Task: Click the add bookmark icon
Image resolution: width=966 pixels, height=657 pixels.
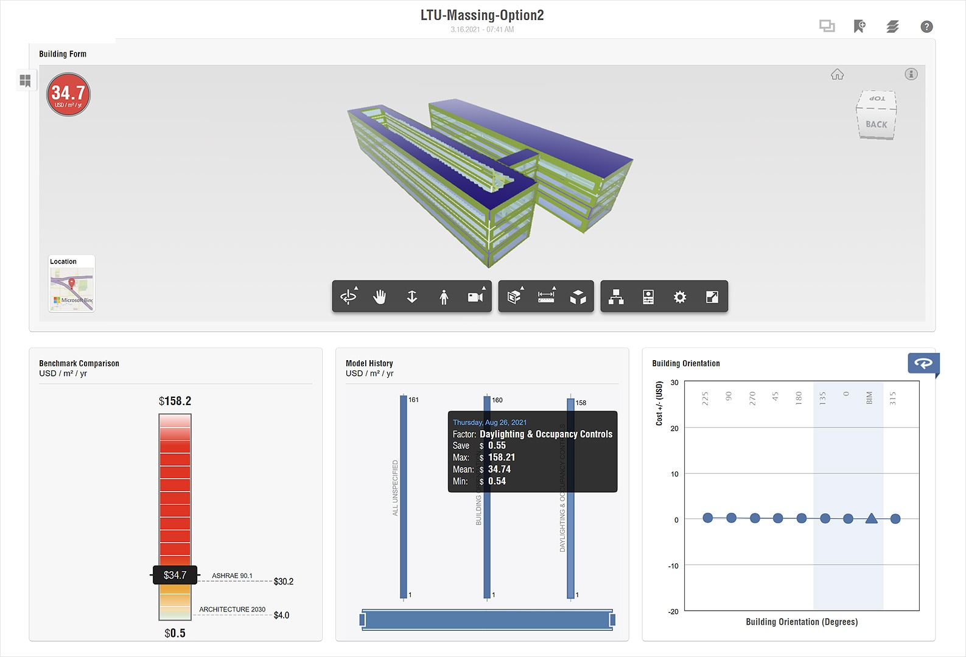Action: [x=859, y=27]
